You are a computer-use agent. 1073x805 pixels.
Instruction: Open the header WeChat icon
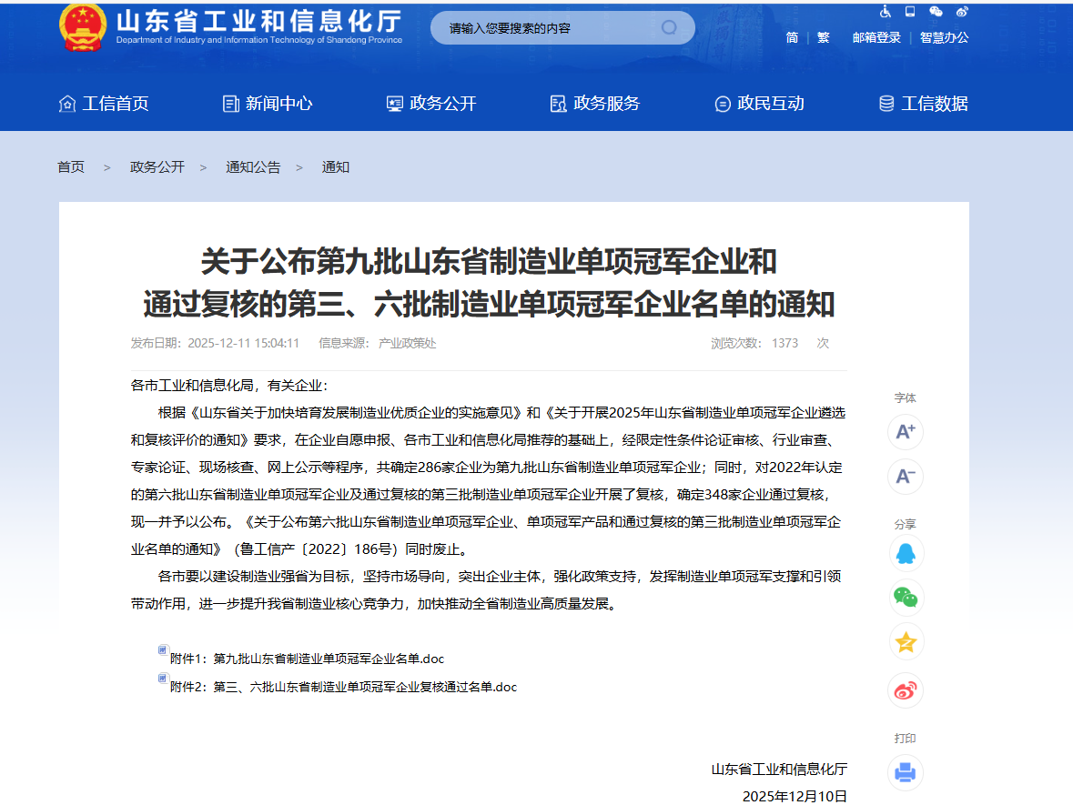coord(936,12)
